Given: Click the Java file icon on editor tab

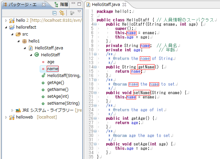Looking at the screenshot, I should coord(88,5).
